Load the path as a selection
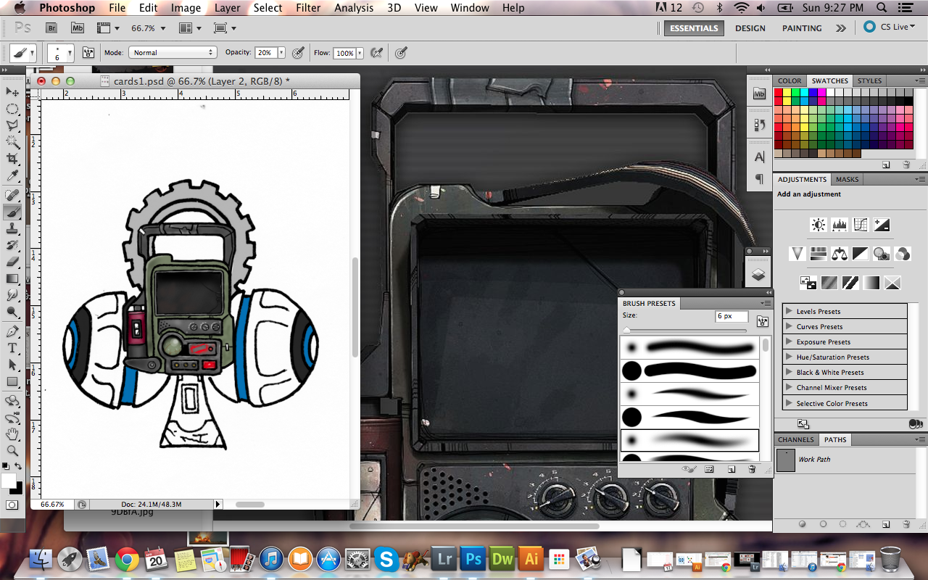The height and width of the screenshot is (580, 928). [x=844, y=524]
